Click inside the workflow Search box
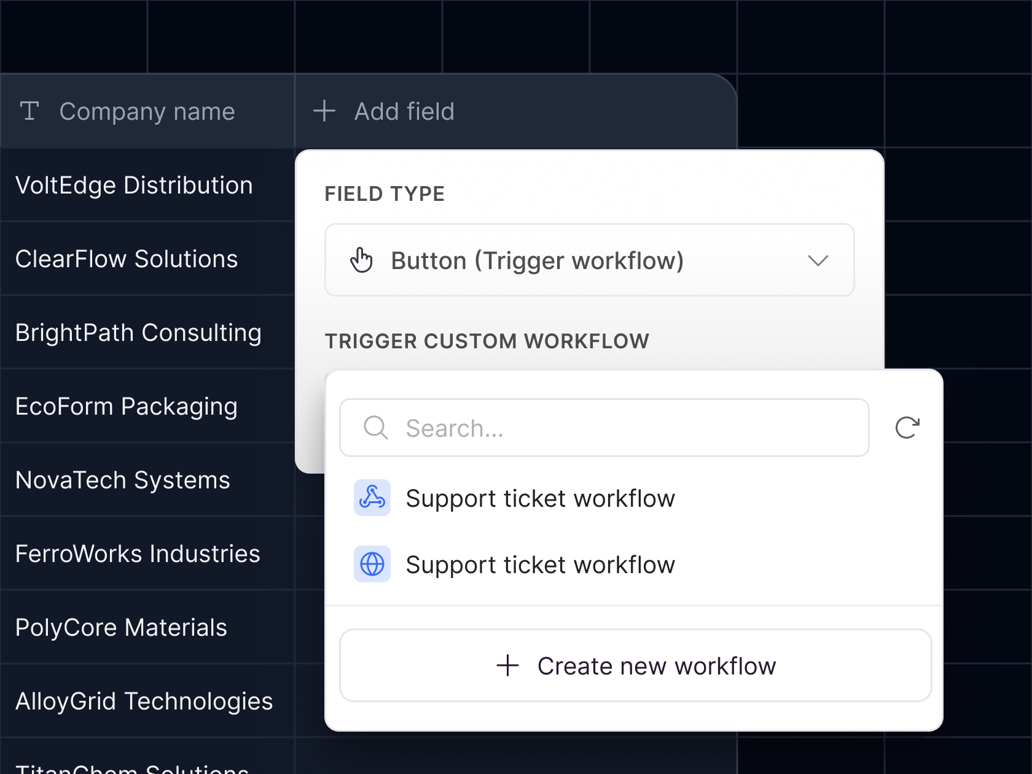Viewport: 1032px width, 774px height. coord(604,428)
